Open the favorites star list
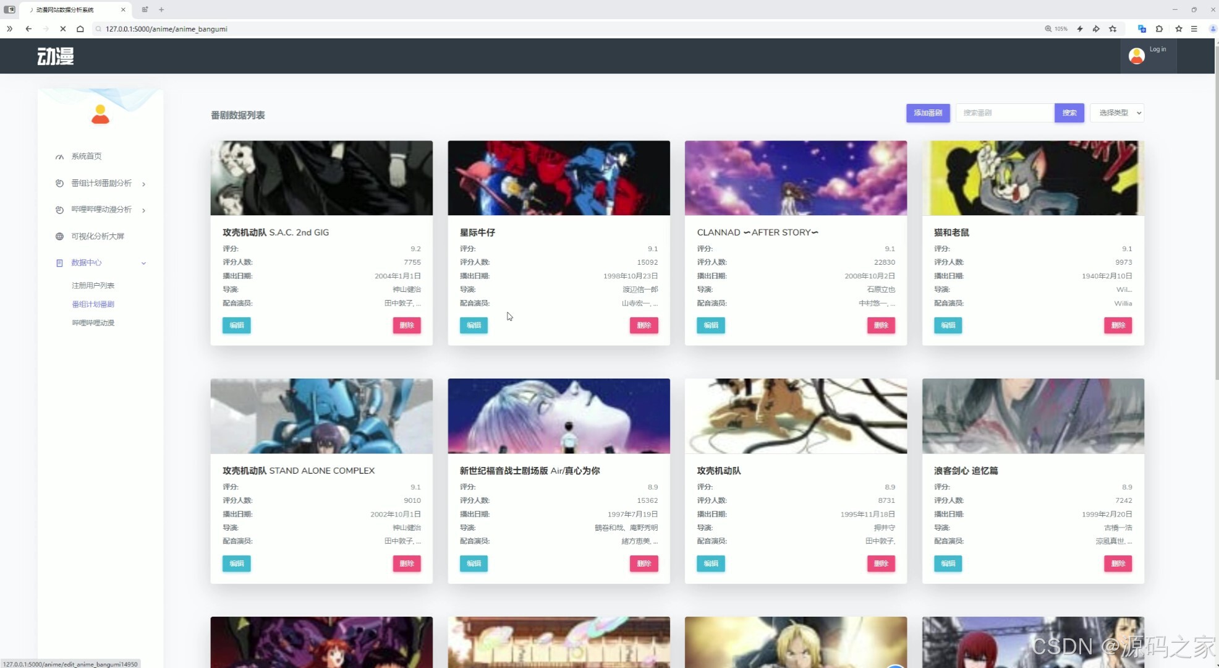The image size is (1219, 668). (x=1179, y=28)
